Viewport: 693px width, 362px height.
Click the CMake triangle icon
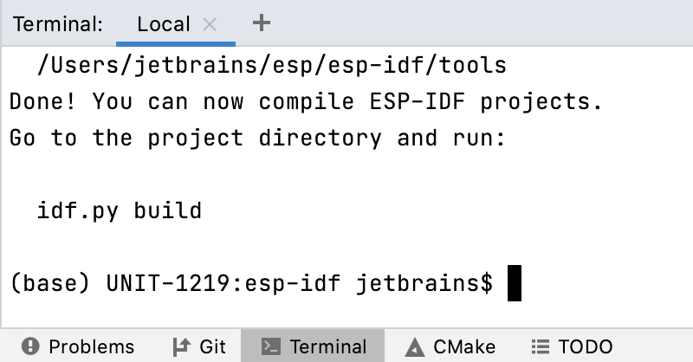point(414,346)
